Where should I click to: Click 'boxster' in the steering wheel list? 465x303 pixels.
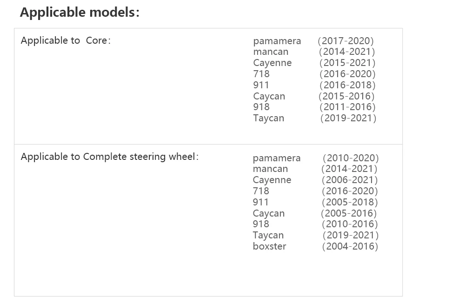[270, 246]
